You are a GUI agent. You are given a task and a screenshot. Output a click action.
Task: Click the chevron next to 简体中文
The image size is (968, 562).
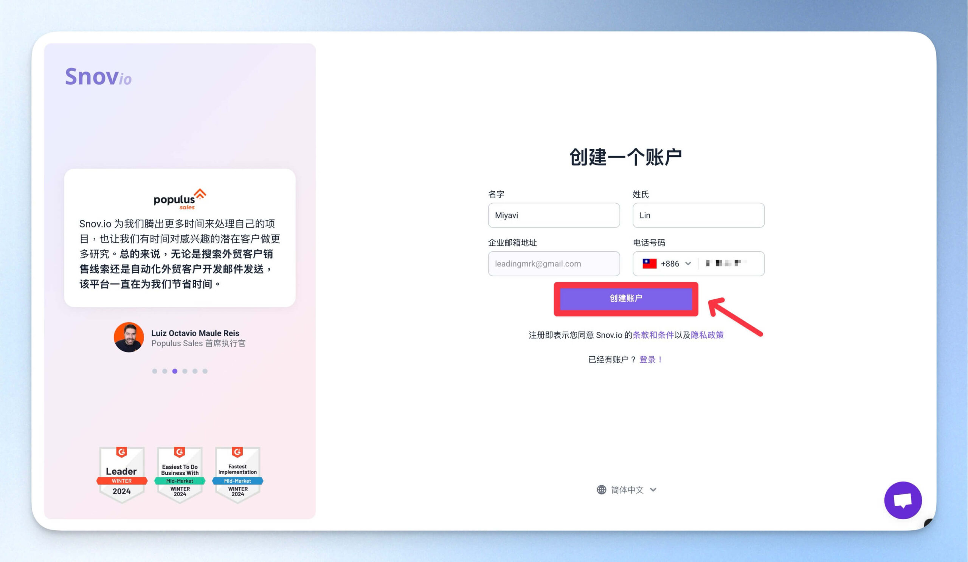tap(653, 490)
